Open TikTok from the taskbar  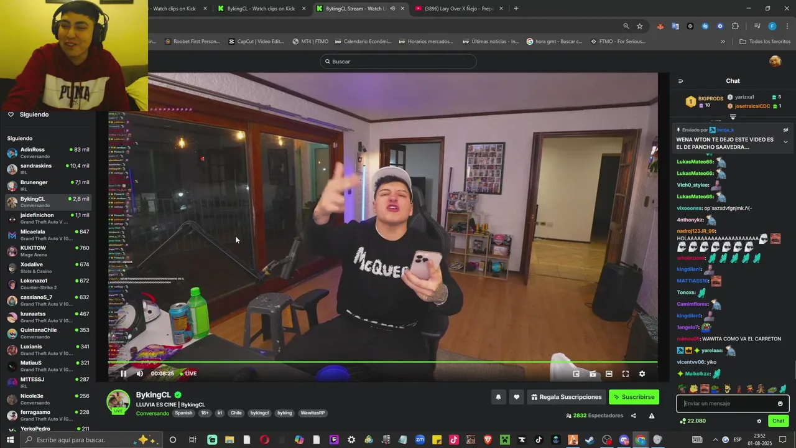coord(539,440)
